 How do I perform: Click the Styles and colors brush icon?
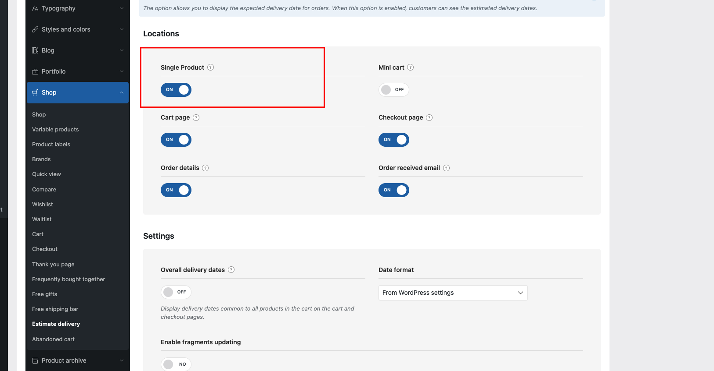point(35,29)
